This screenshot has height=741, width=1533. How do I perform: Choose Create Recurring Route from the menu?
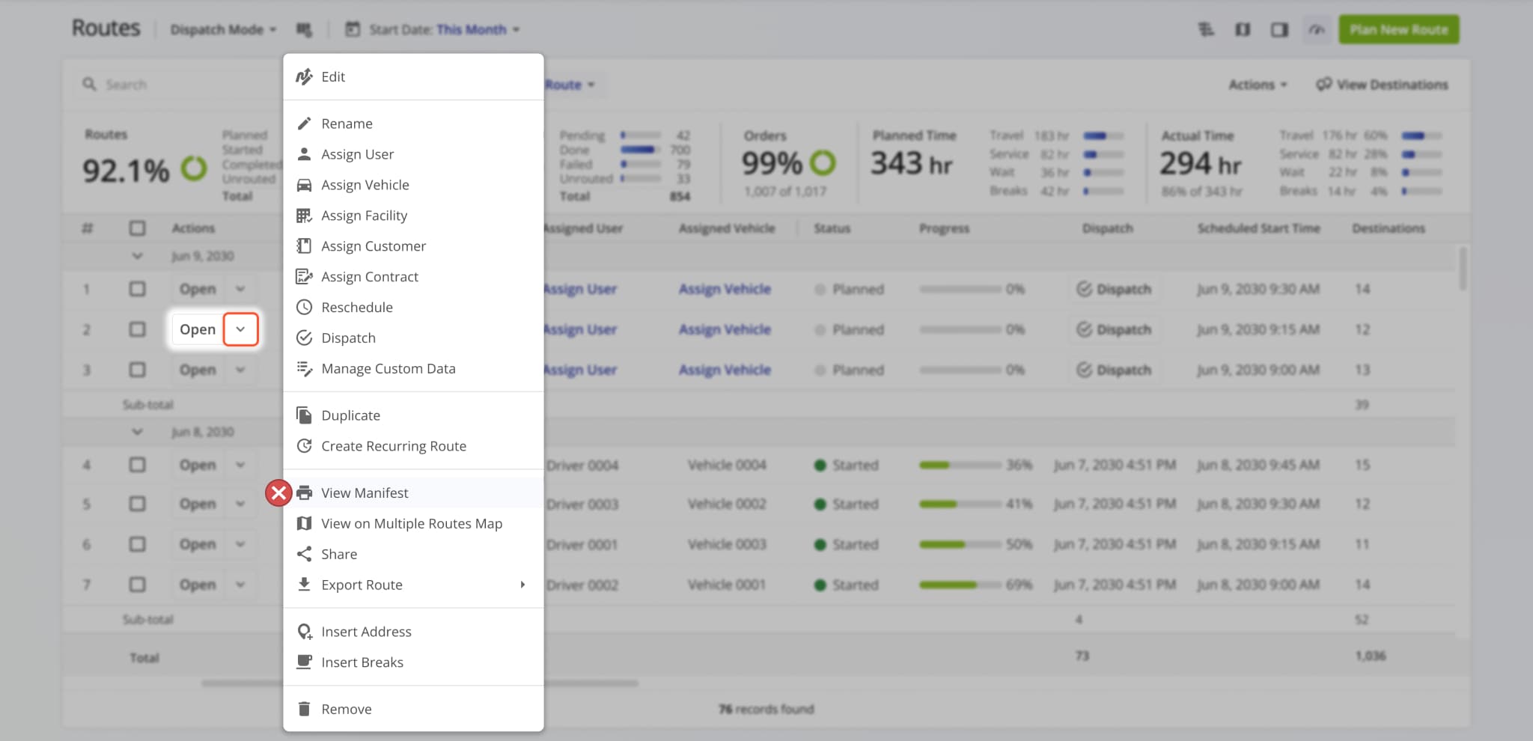click(x=394, y=445)
